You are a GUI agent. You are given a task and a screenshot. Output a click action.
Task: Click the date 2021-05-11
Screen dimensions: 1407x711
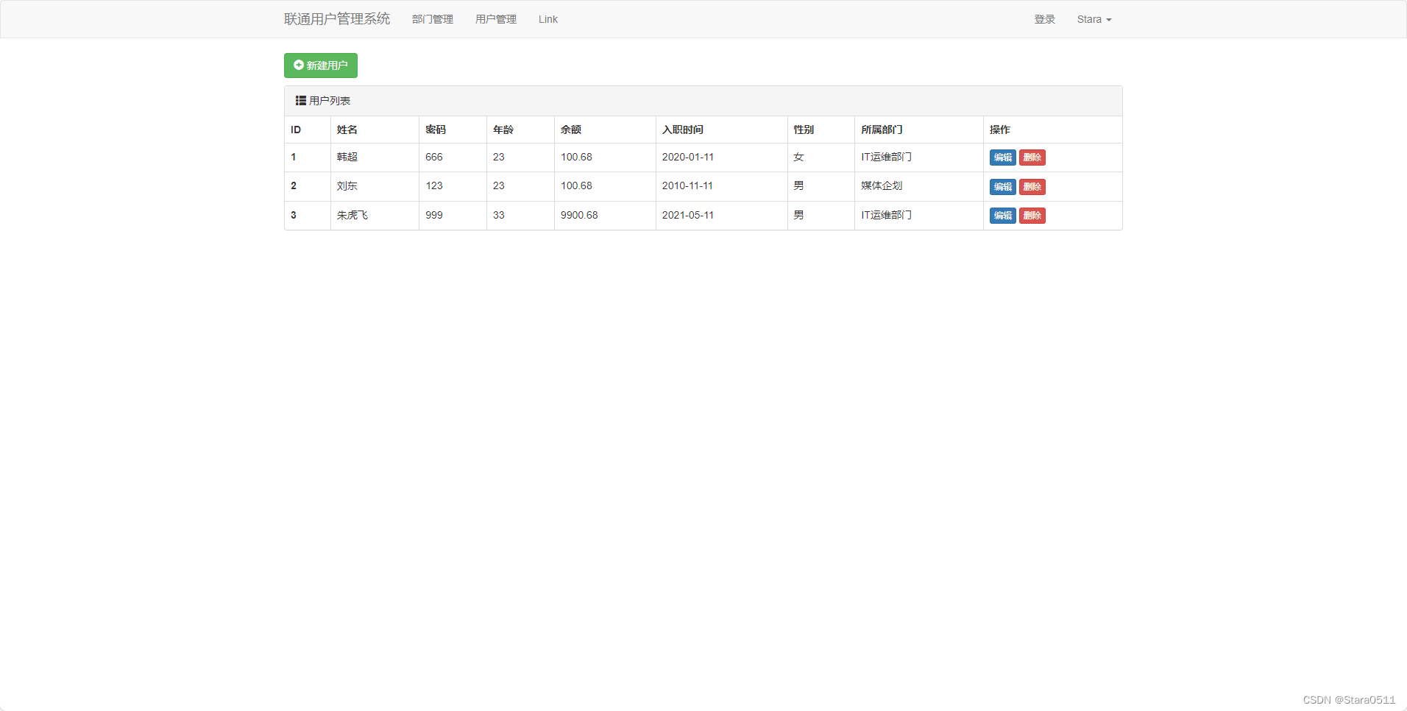point(688,215)
